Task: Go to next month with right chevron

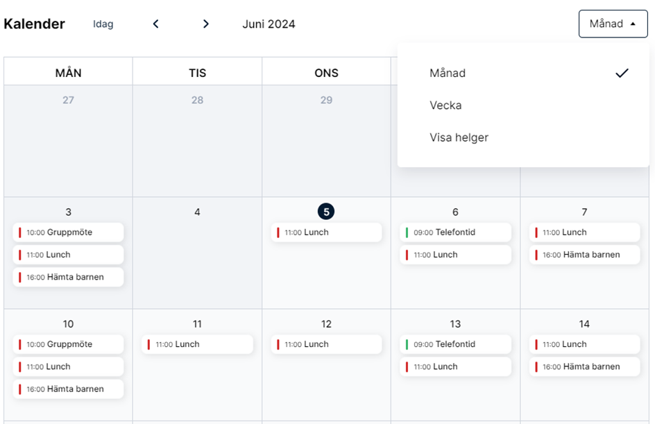Action: pos(205,24)
